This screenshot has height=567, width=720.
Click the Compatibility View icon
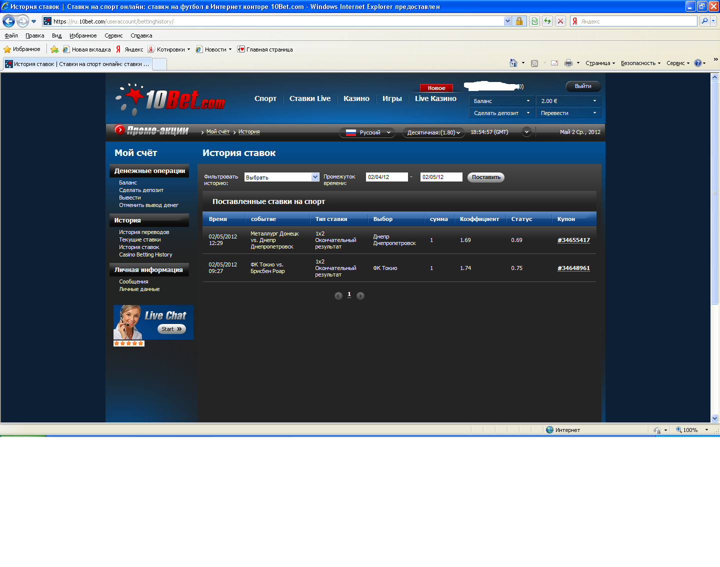534,21
